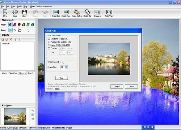
Task: Open the dropdown arrow beside Preview
Action: pyautogui.click(x=103, y=13)
